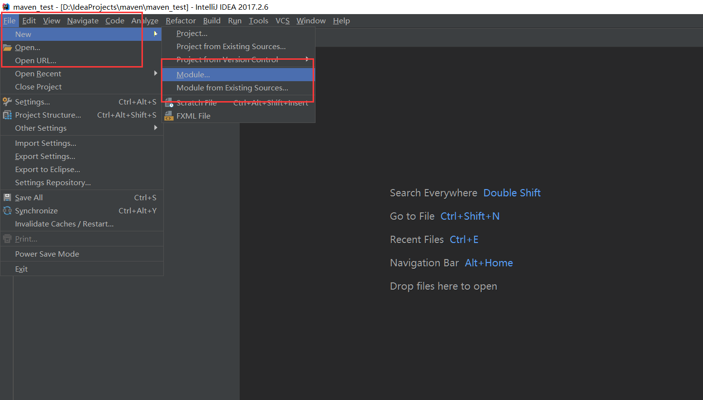The image size is (703, 400).
Task: Open the Edit menu
Action: click(x=29, y=20)
